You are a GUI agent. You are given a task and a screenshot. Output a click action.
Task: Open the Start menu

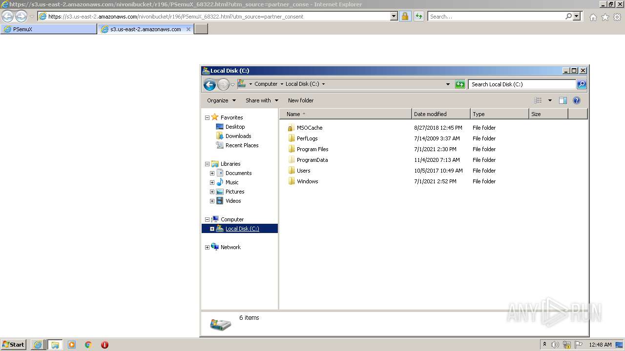(x=14, y=345)
